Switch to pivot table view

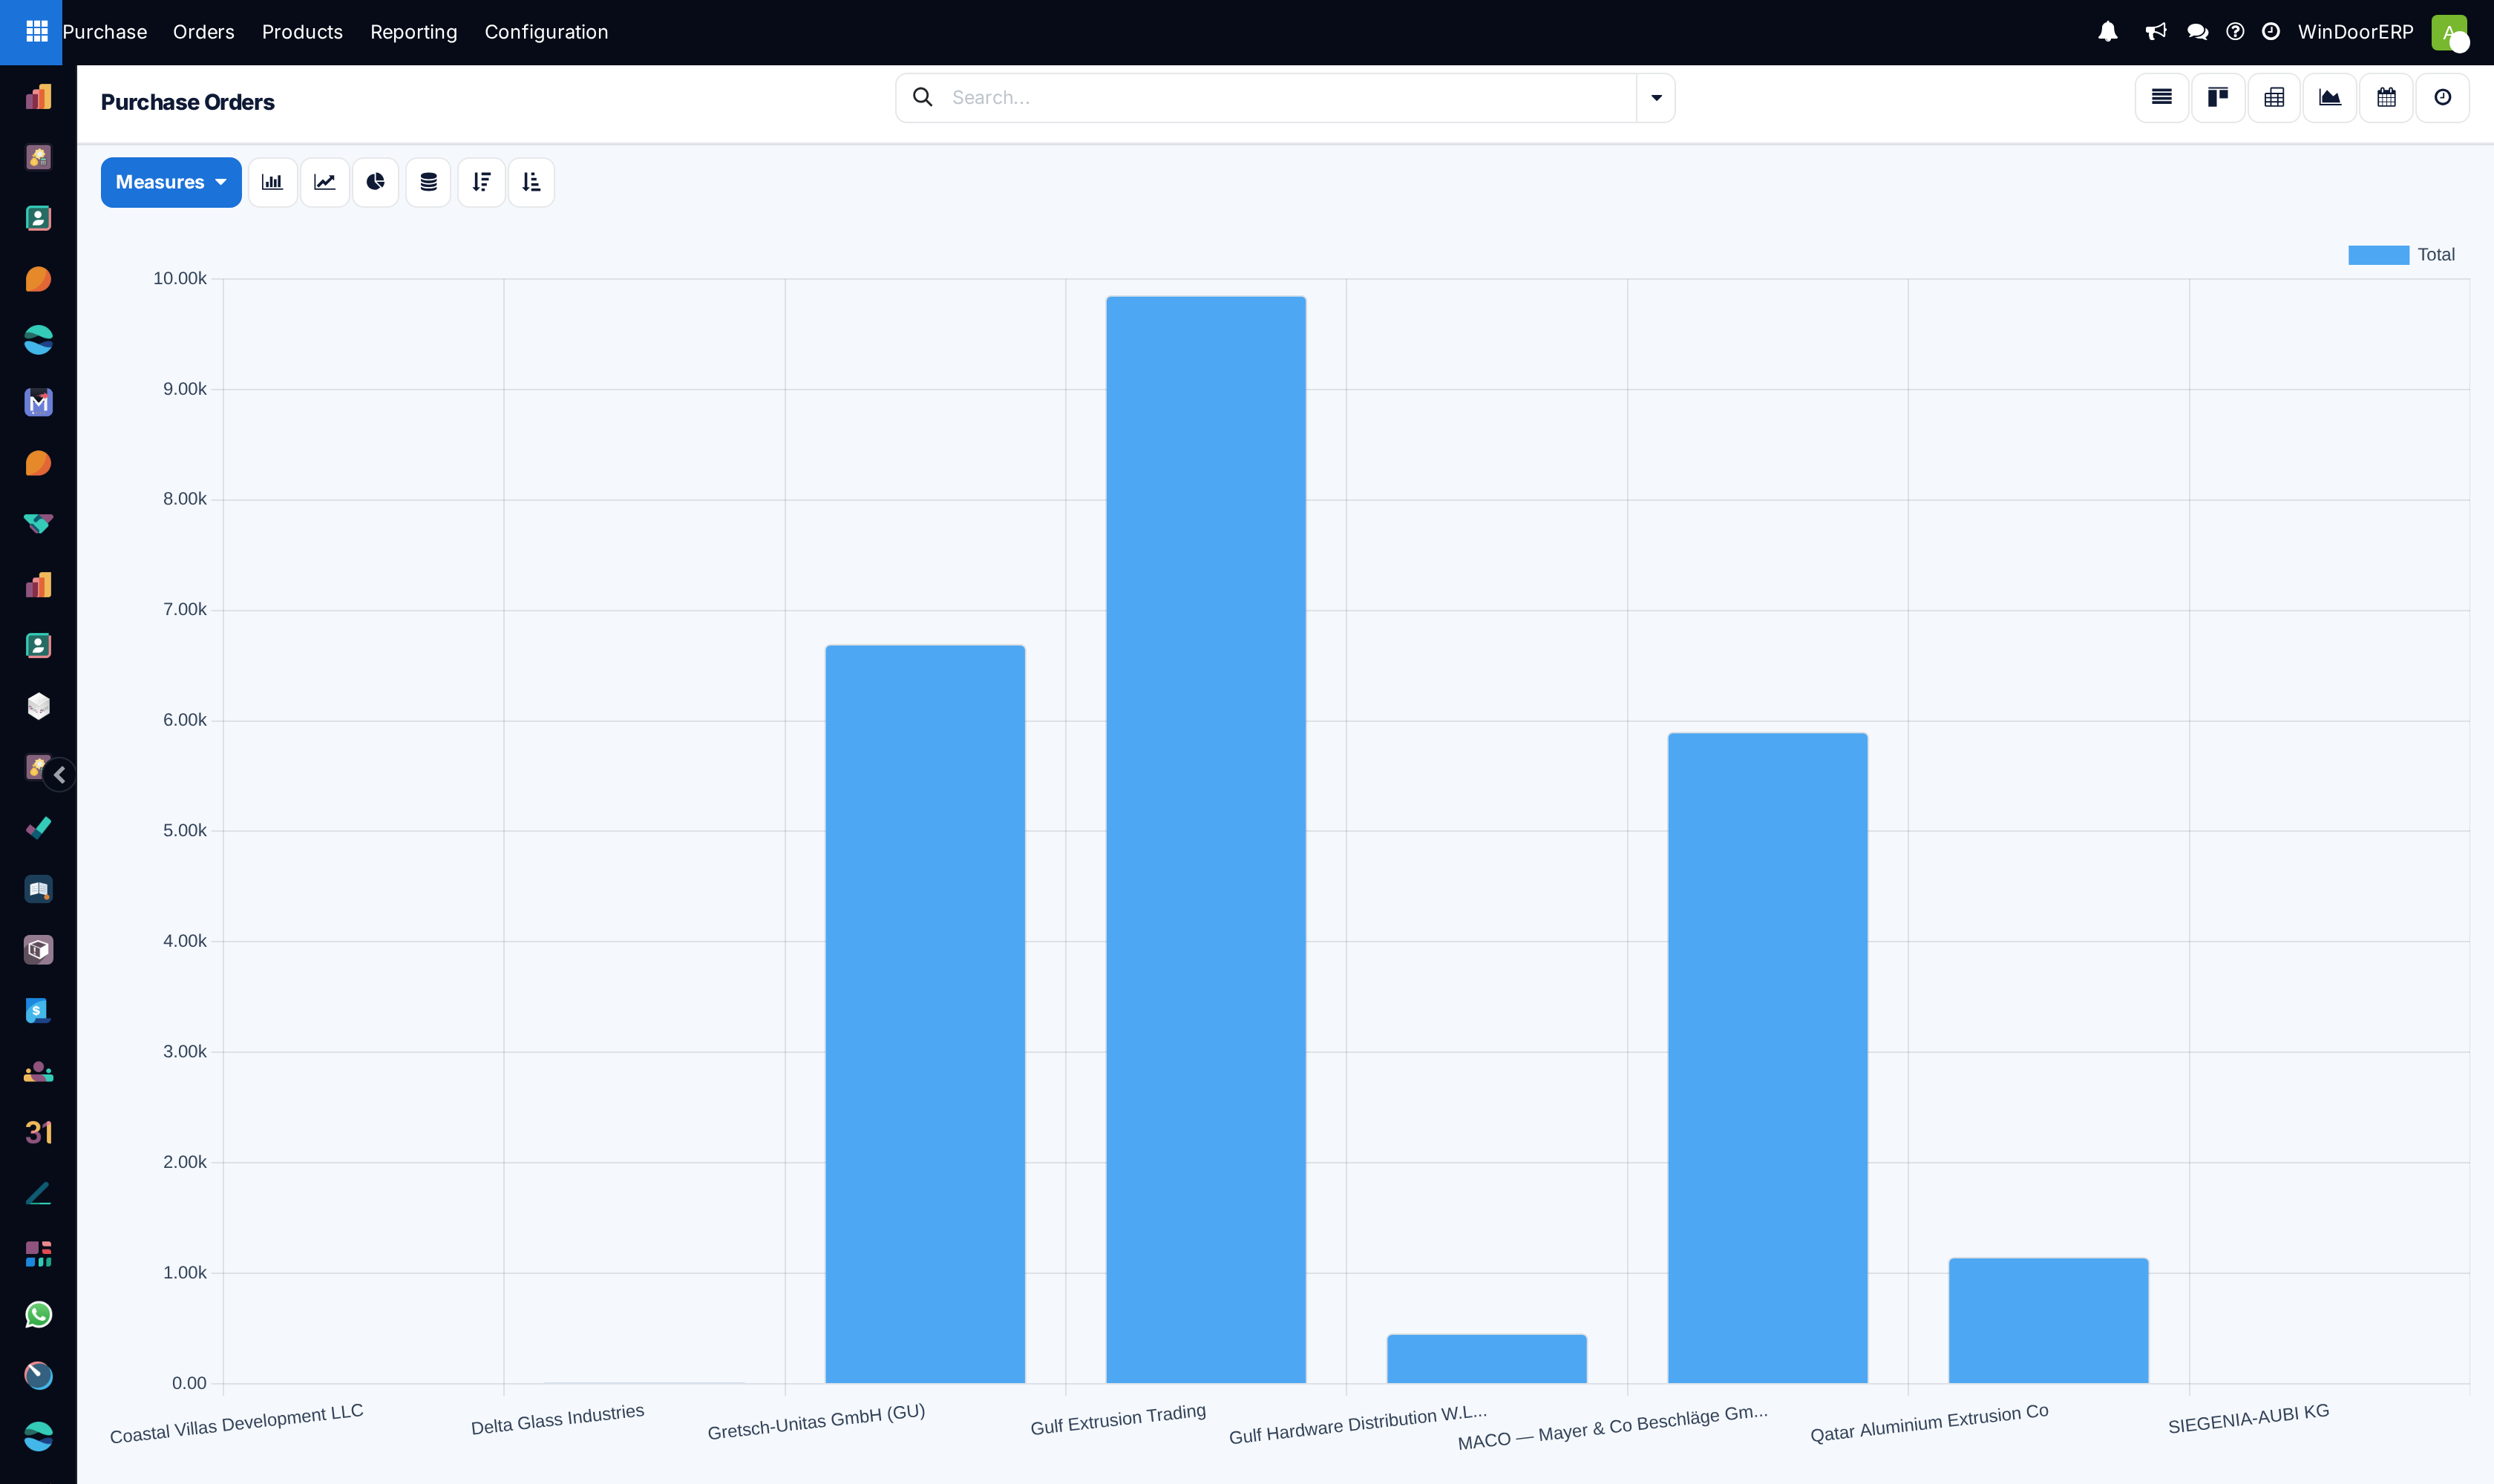[x=2274, y=97]
